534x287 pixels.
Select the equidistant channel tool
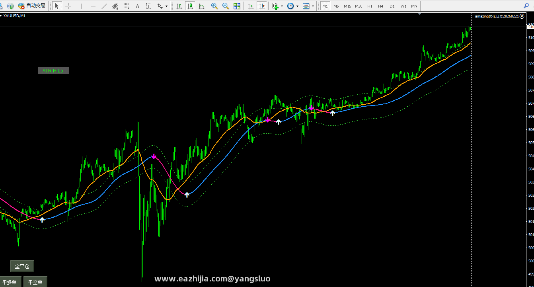coord(115,6)
